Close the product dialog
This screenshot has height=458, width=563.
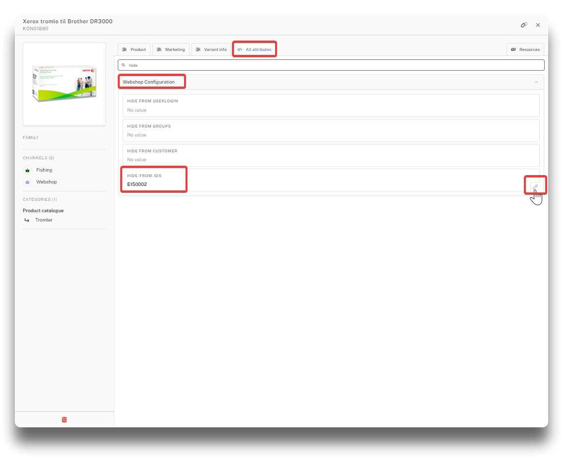[x=538, y=25]
